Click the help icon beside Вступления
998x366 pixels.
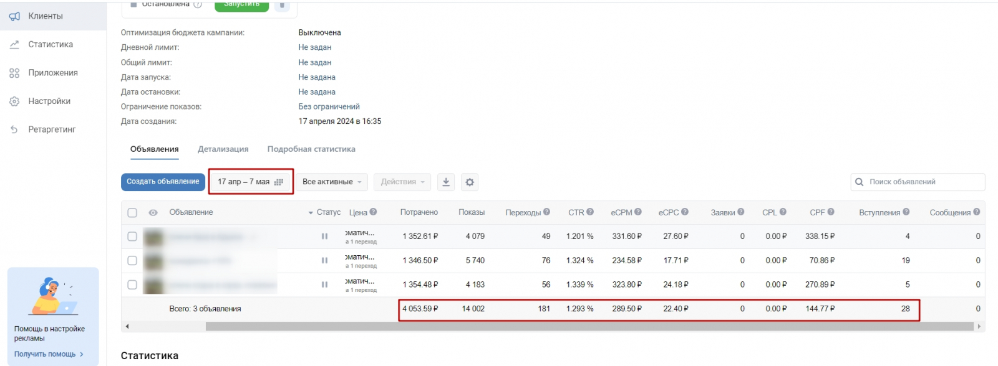pyautogui.click(x=906, y=212)
